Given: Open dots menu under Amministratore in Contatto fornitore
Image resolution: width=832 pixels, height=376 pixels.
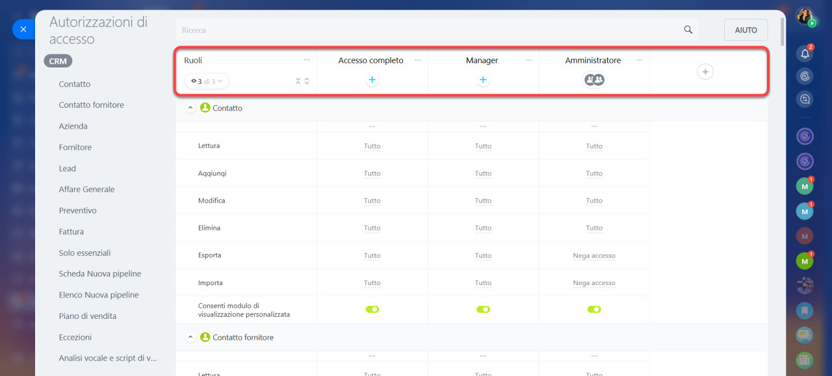Looking at the screenshot, I should pos(594,356).
